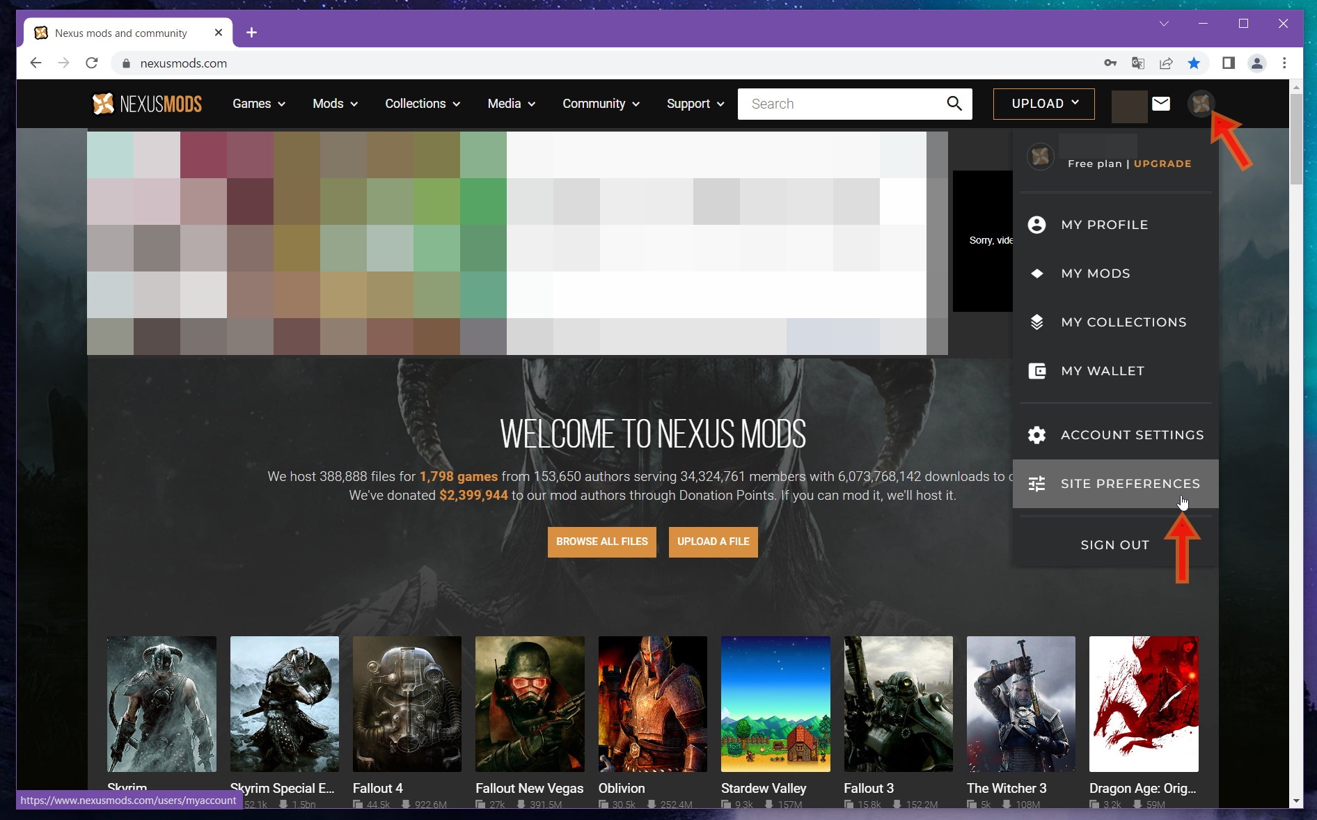Image resolution: width=1317 pixels, height=820 pixels.
Task: Click the tab search chevron in title bar
Action: pyautogui.click(x=1164, y=24)
